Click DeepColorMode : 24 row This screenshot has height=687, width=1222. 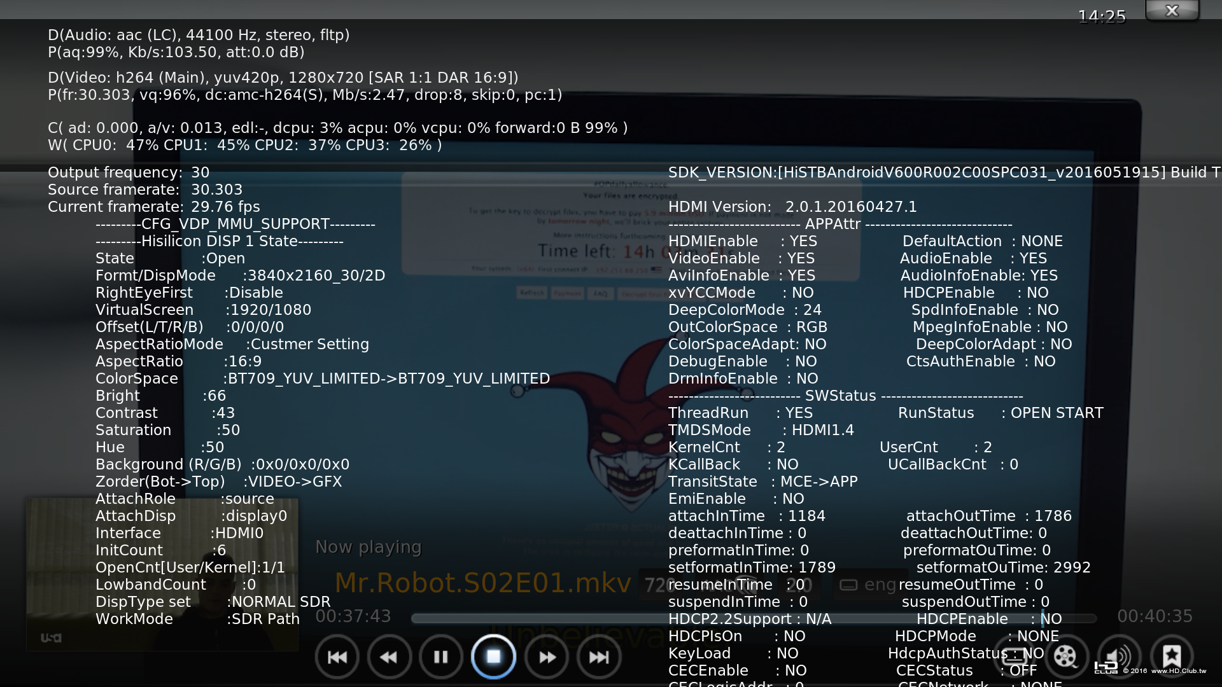coord(745,310)
